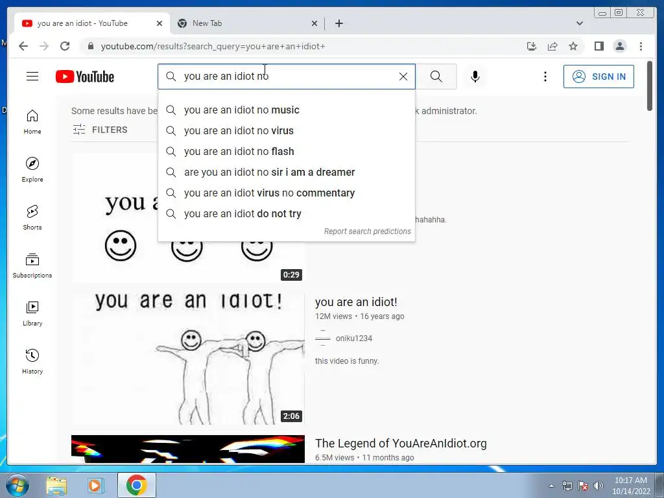The width and height of the screenshot is (664, 498).
Task: Select suggestion "you are an idiot virus no commentary"
Action: click(x=286, y=193)
